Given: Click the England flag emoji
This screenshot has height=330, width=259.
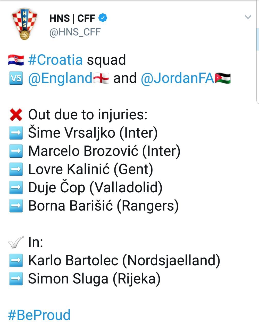Looking at the screenshot, I should [x=101, y=78].
